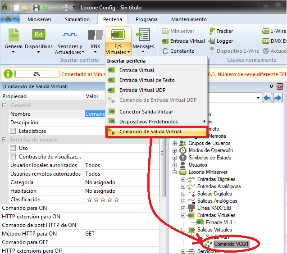Close the periphery tree panel
Viewport: 287px width, 254px height.
pos(280,86)
